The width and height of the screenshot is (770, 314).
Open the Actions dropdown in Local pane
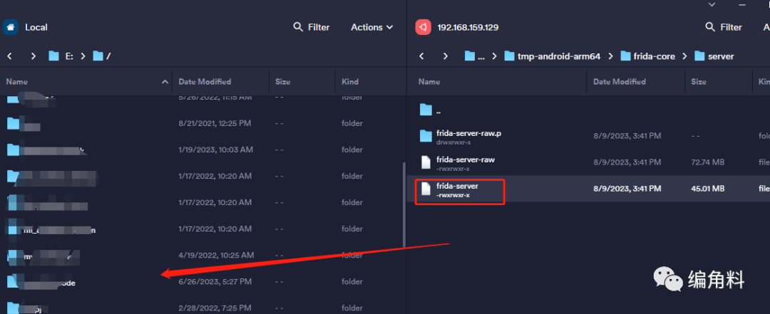[x=371, y=27]
